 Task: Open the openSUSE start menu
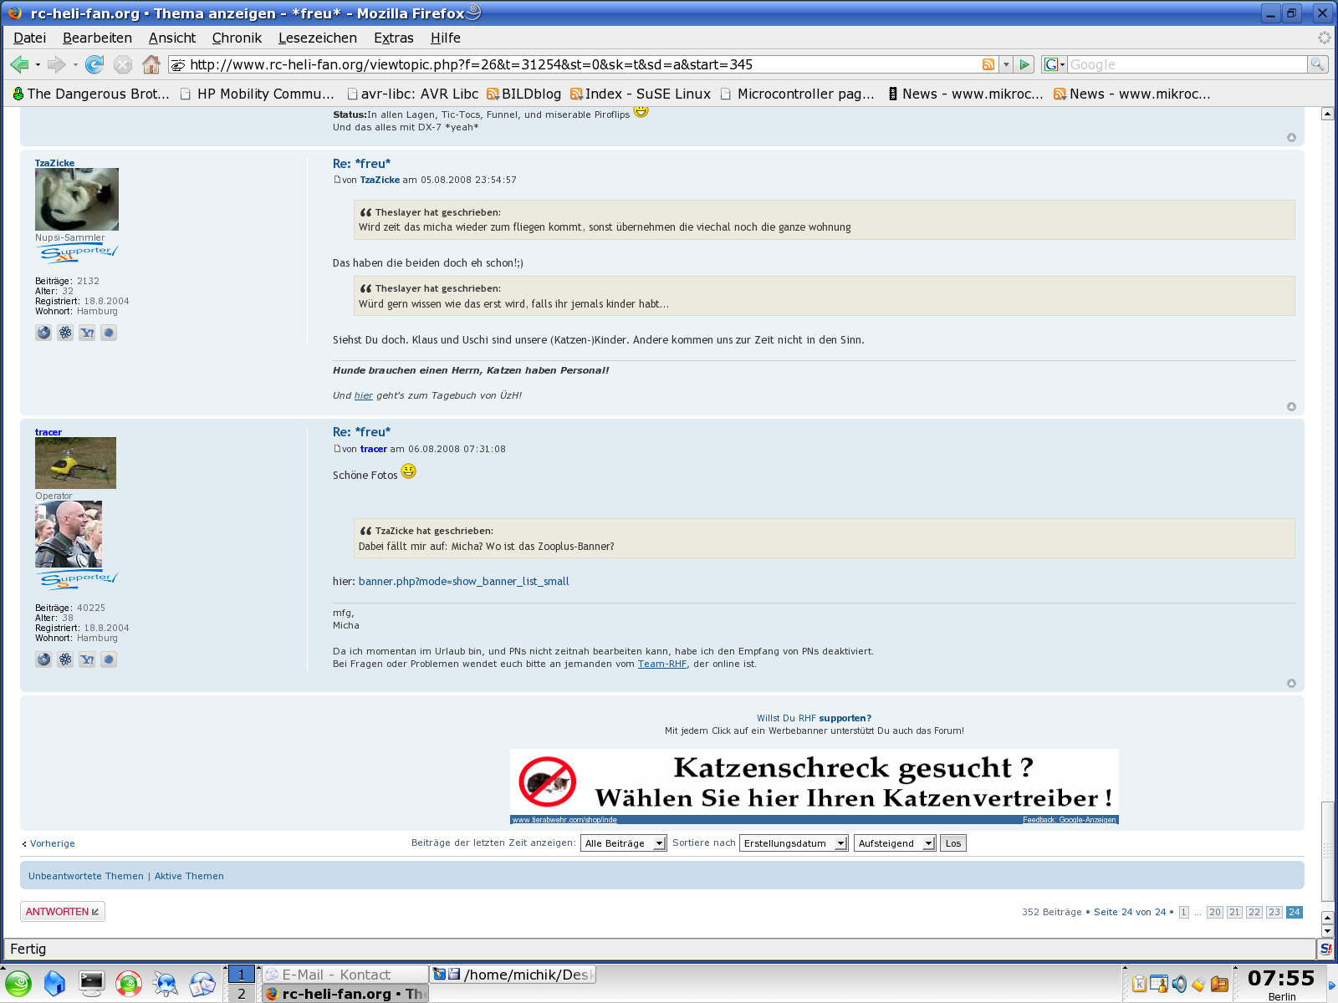[18, 984]
